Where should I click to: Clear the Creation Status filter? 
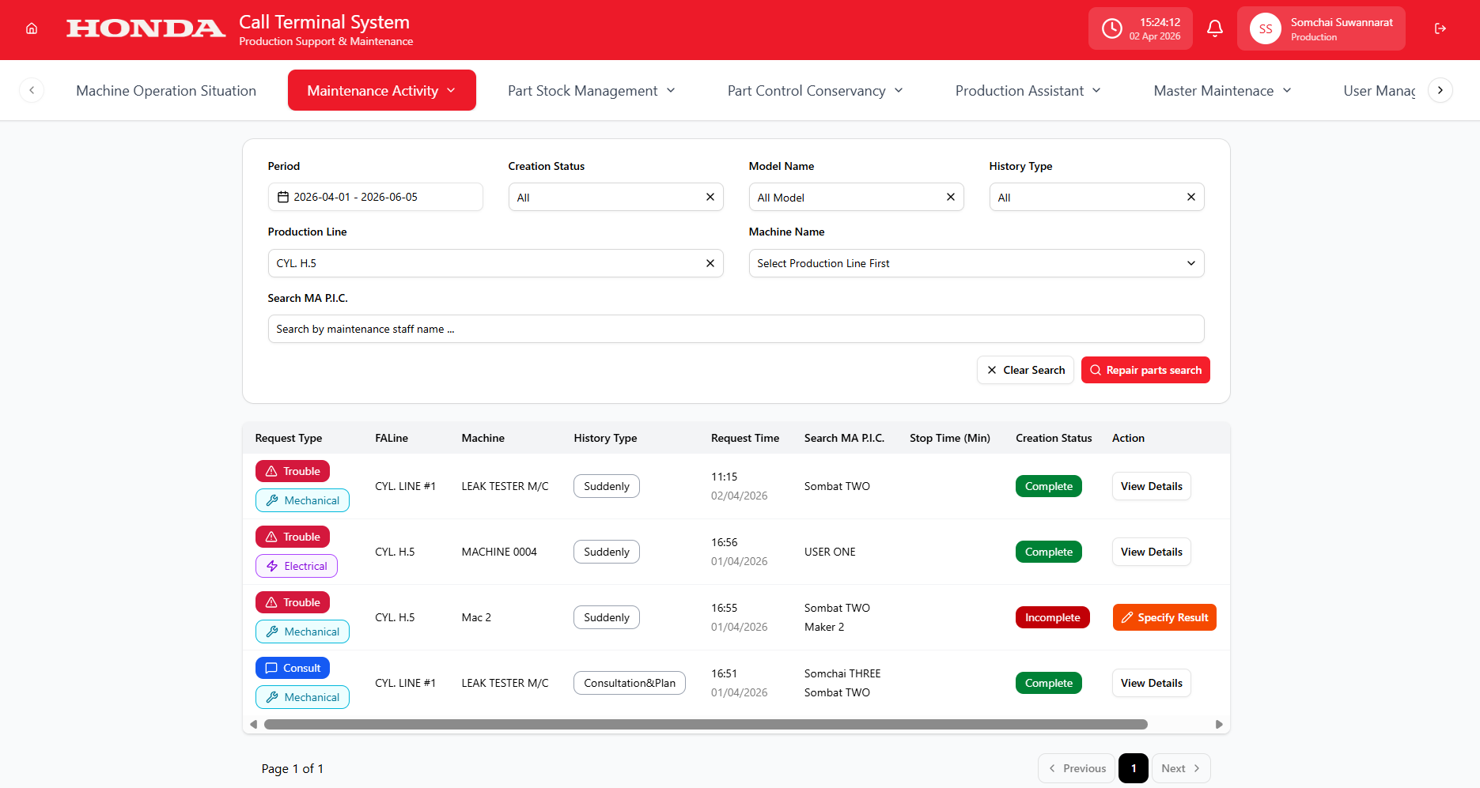(710, 197)
